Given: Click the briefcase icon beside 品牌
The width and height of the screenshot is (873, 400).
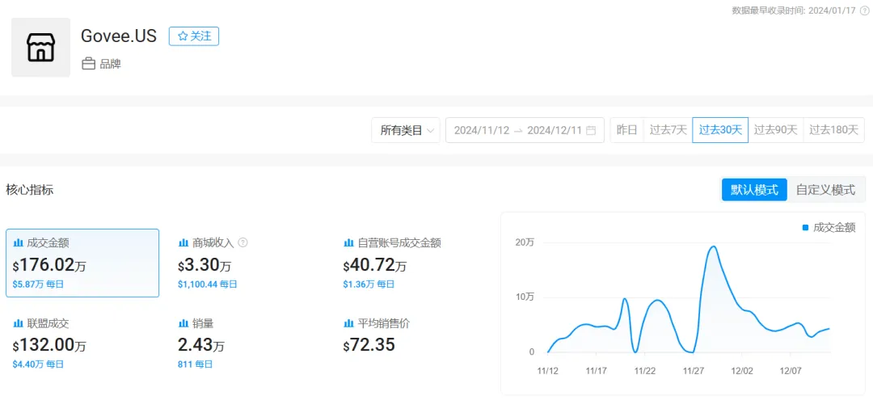Looking at the screenshot, I should [x=88, y=64].
